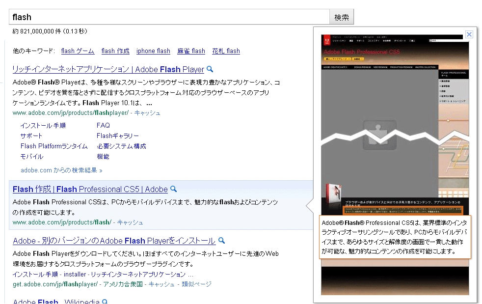Open the リッチインターネットアプリケーション link under get.adobe.com result
The height and width of the screenshot is (304, 482).
[138, 274]
